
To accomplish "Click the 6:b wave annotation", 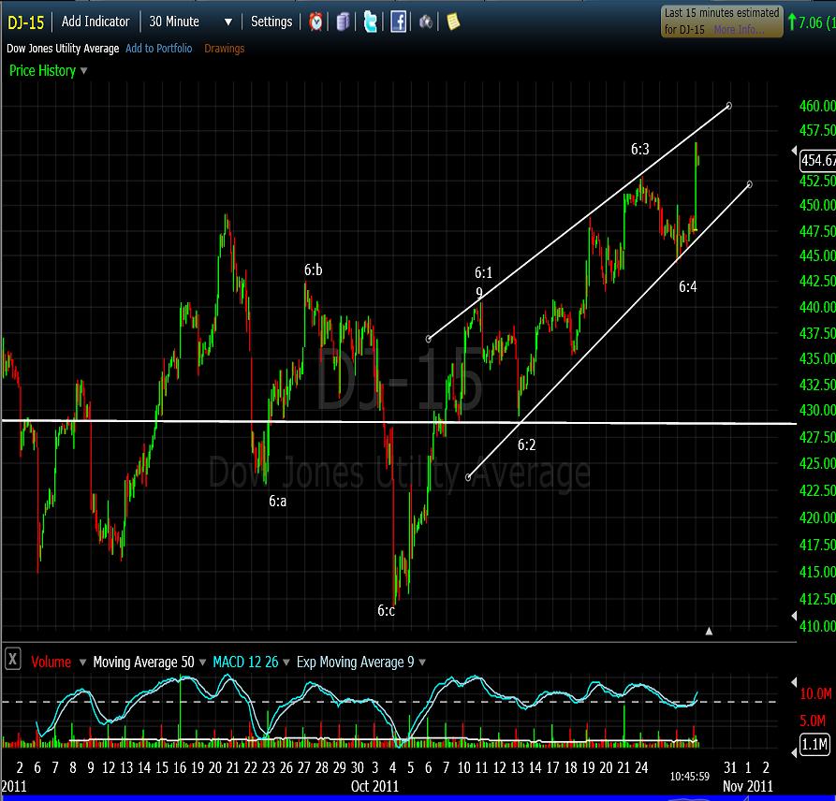I will tap(314, 270).
